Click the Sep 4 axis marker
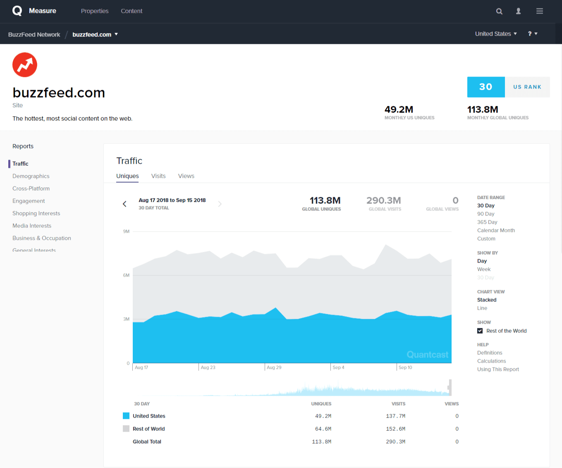The image size is (562, 468). pos(338,367)
